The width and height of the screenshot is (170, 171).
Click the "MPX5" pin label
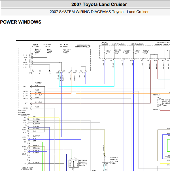[x=25, y=91]
